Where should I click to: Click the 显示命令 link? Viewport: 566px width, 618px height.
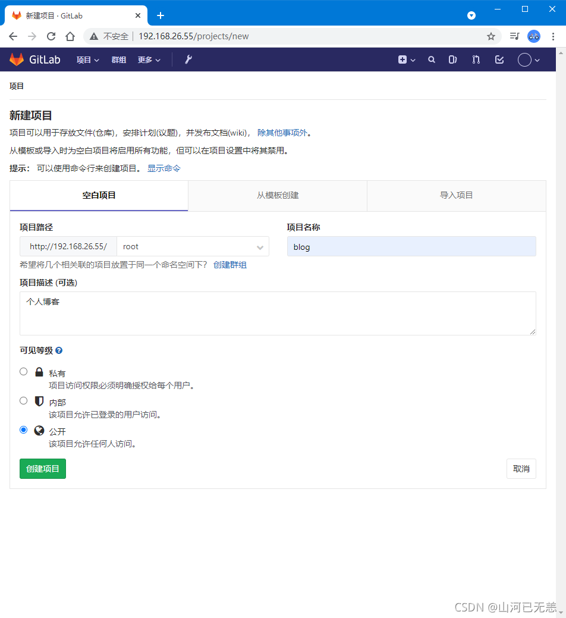[x=164, y=168]
